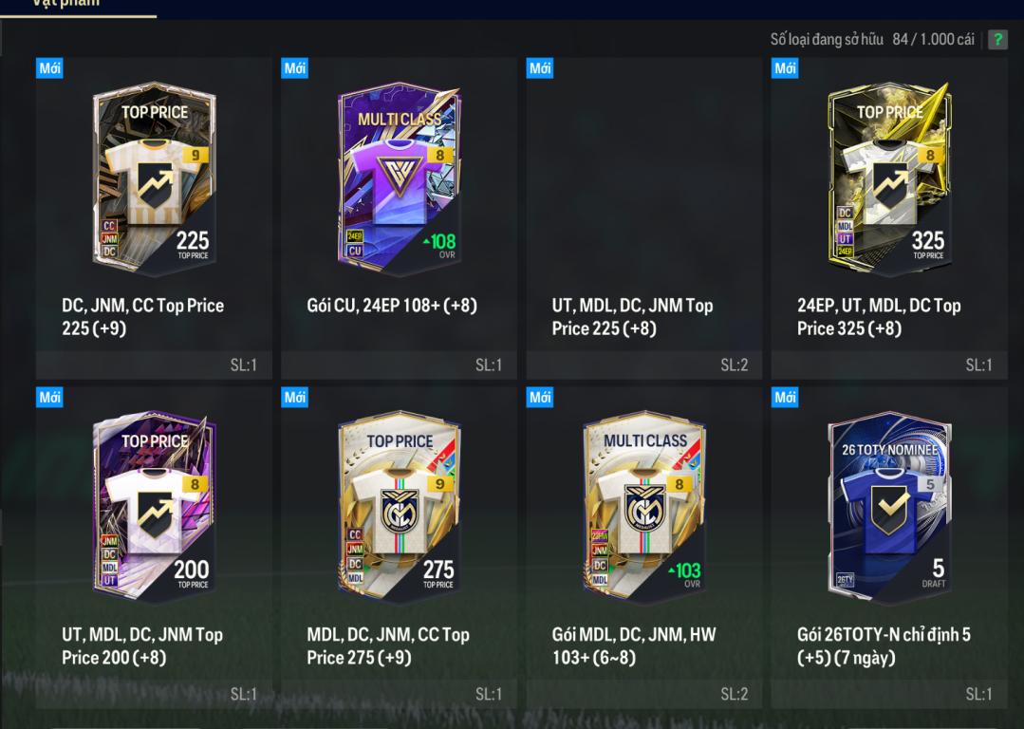Select the Multi Class 108 OVR pack card
The image size is (1024, 729).
399,178
